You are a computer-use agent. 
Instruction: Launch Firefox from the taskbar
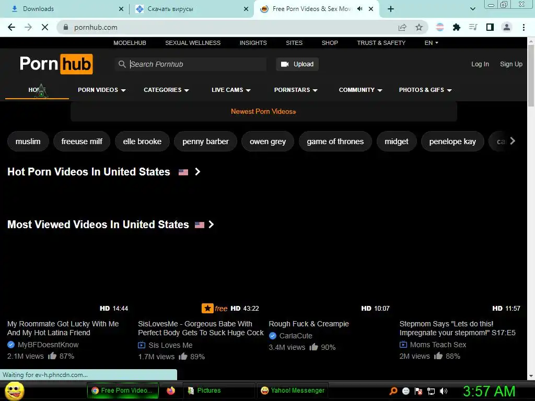[171, 391]
